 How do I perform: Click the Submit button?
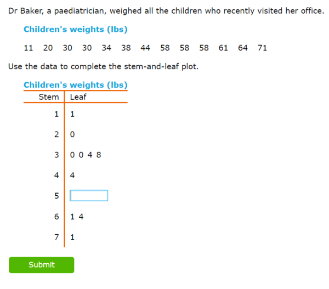[41, 265]
